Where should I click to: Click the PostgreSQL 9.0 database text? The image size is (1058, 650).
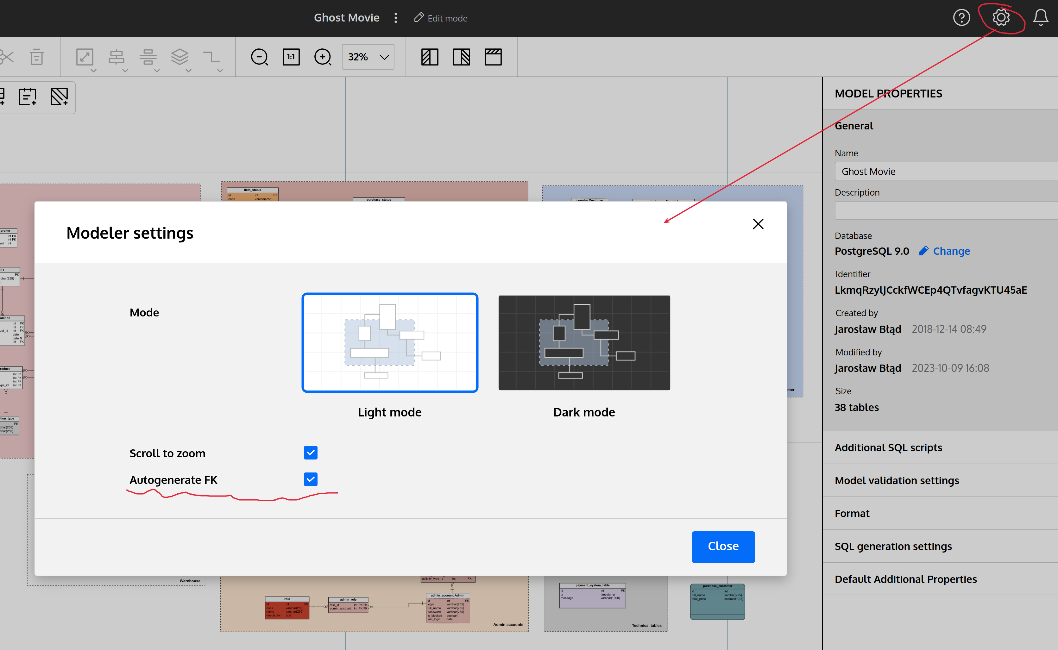coord(872,251)
